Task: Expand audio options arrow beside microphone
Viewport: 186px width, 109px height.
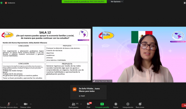Action: 17,104
